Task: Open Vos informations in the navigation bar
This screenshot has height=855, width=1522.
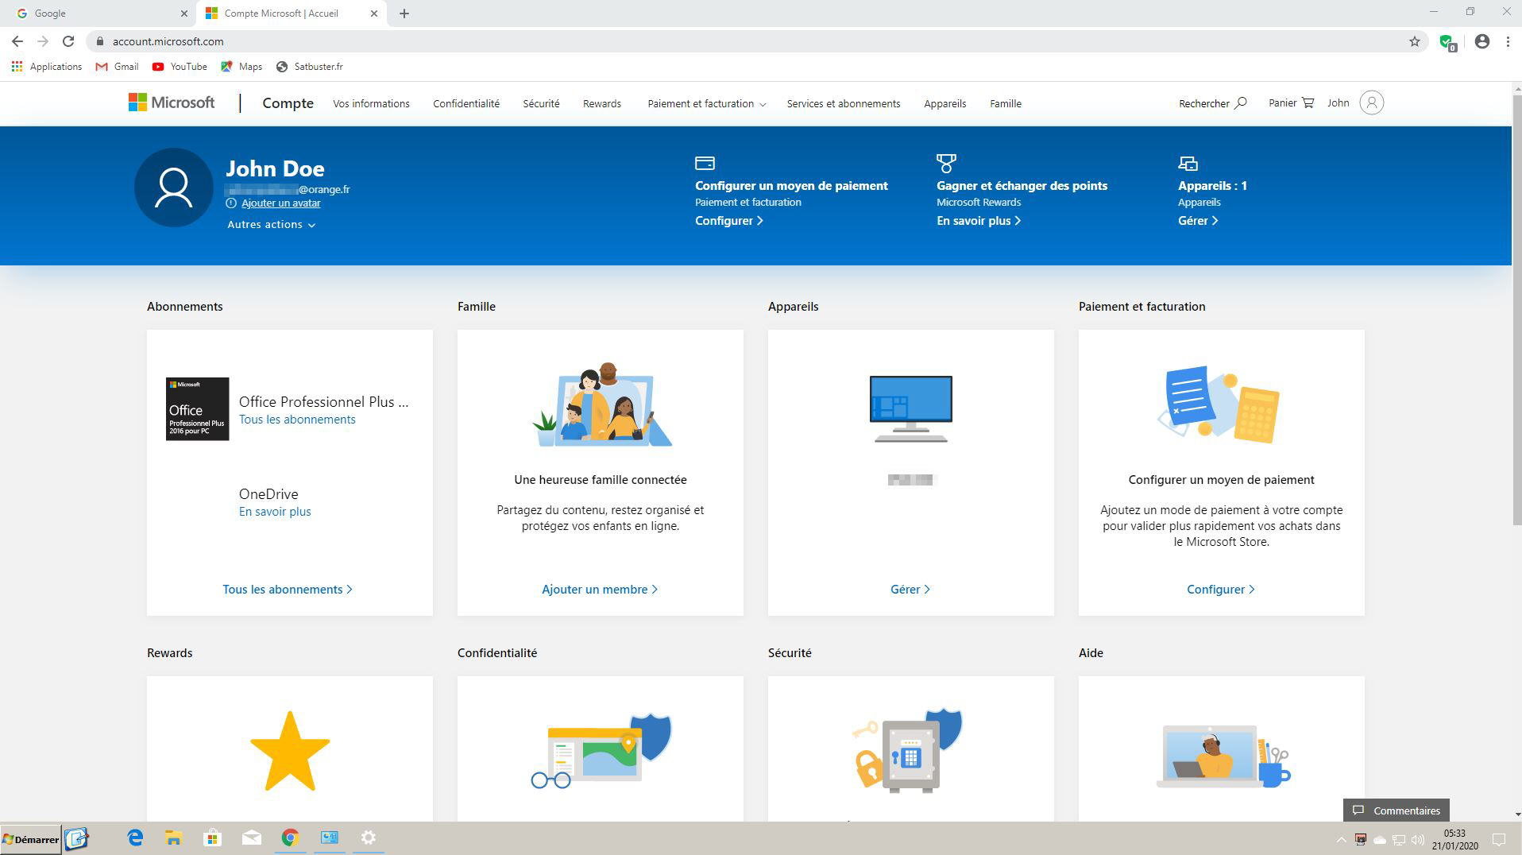Action: (x=371, y=103)
